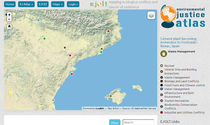Viewport: 210px width, 125px height.
Task: Focus the Search input field
Action: (138, 122)
